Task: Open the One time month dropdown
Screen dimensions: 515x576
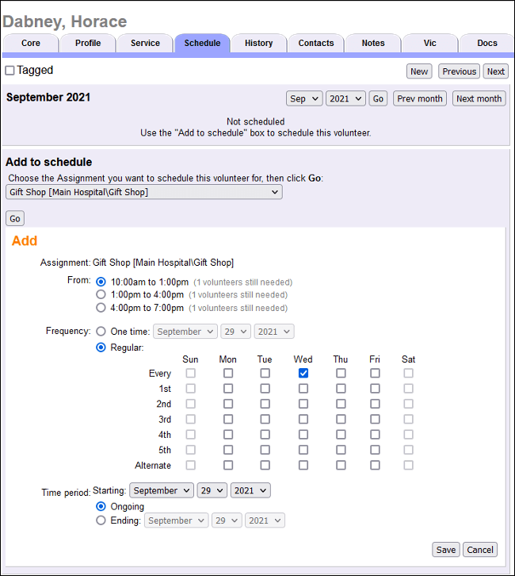Action: pos(185,332)
